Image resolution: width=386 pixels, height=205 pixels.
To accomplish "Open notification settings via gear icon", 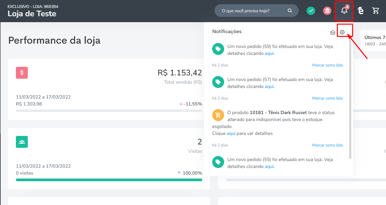I will [x=342, y=32].
